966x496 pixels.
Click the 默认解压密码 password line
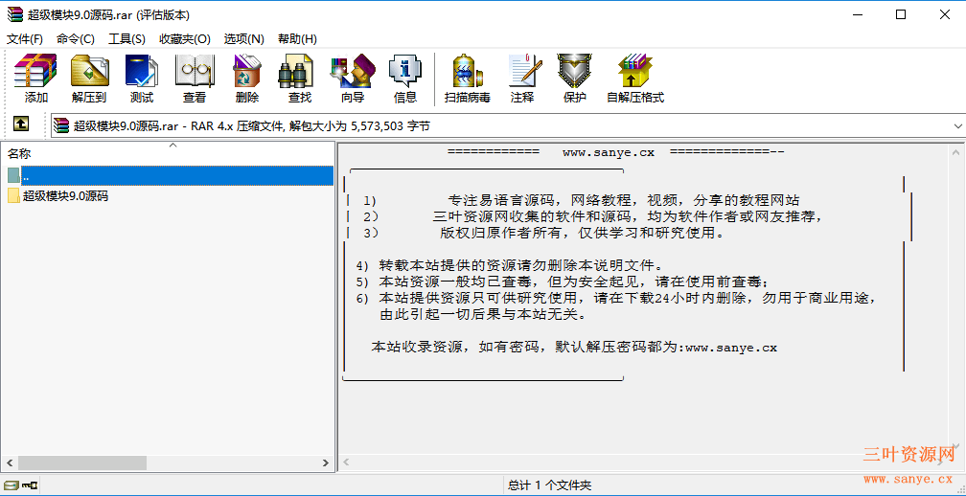coord(574,347)
